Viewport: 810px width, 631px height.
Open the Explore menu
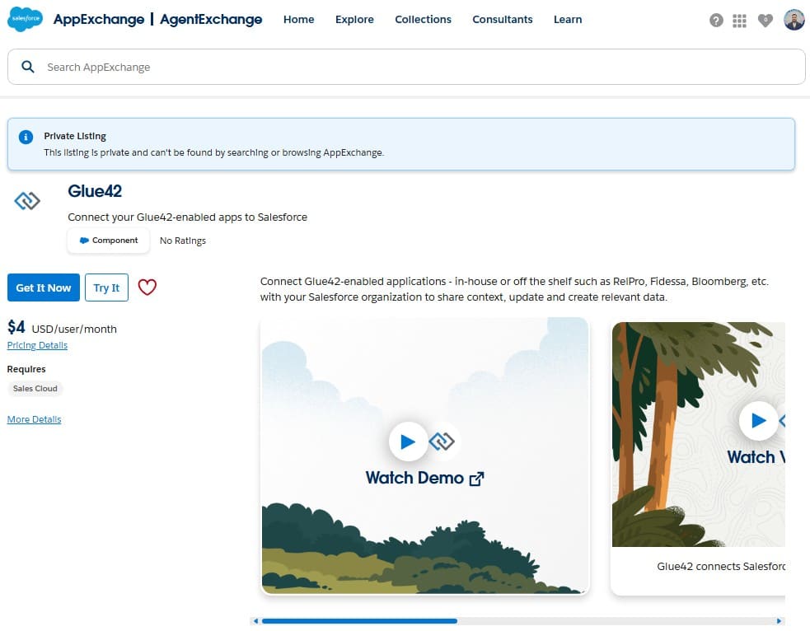354,20
